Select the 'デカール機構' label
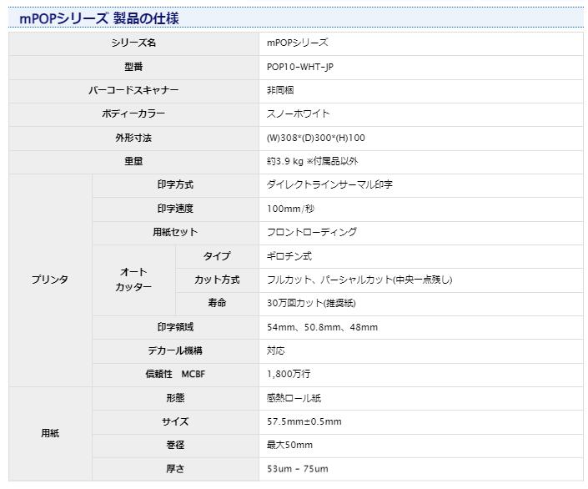Screen dimensions: 588x489 (175, 350)
